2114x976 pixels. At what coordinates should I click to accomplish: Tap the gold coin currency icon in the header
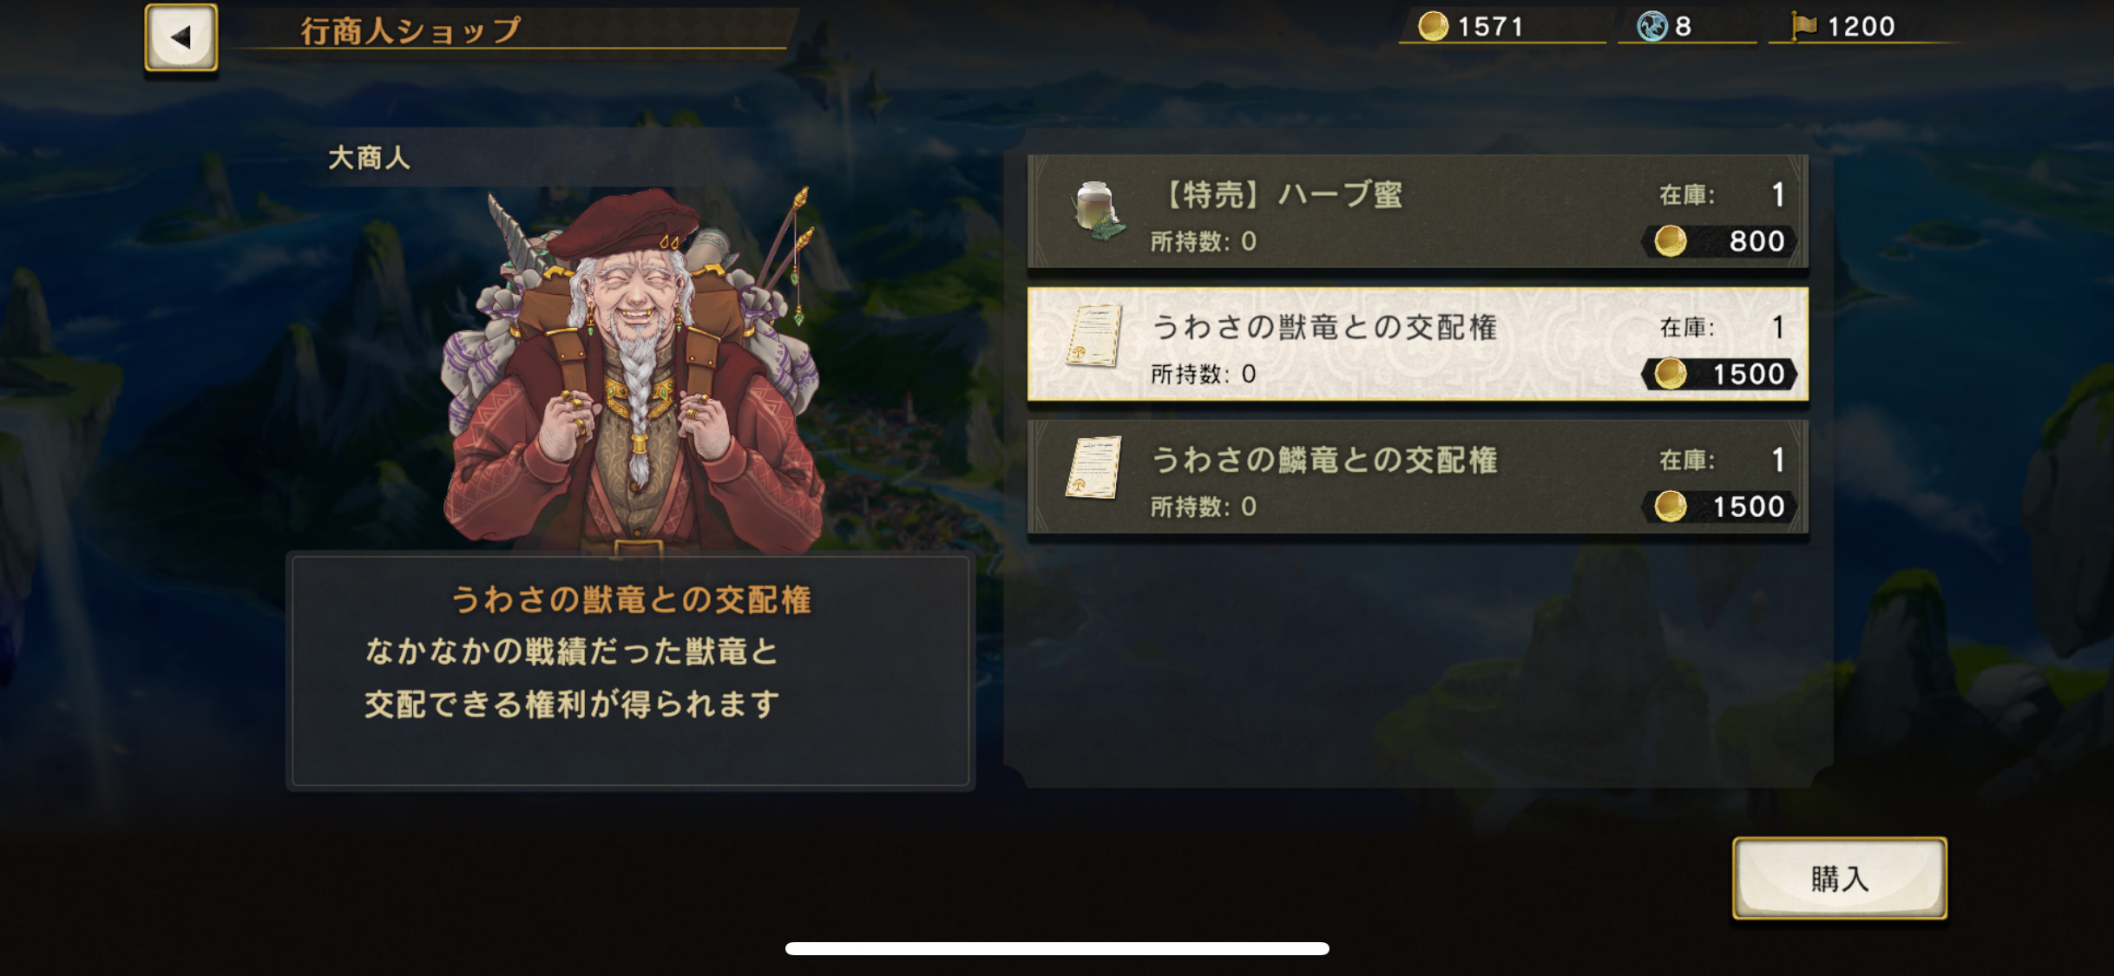[x=1432, y=26]
